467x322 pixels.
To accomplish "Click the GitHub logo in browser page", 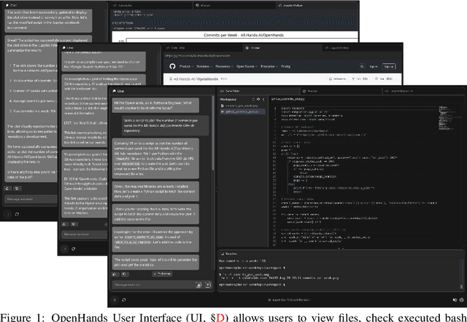I will point(169,66).
